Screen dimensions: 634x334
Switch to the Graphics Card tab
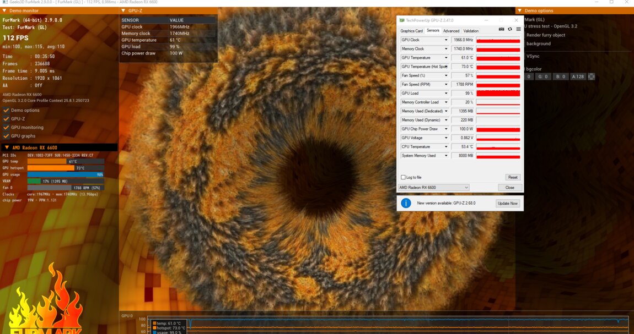[411, 31]
